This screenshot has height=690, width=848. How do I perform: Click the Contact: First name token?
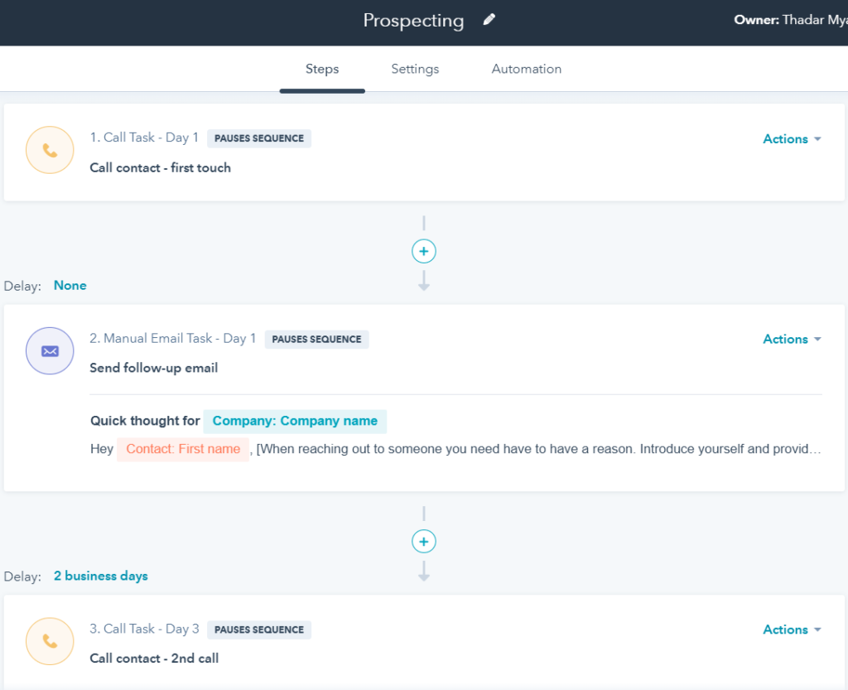click(183, 449)
